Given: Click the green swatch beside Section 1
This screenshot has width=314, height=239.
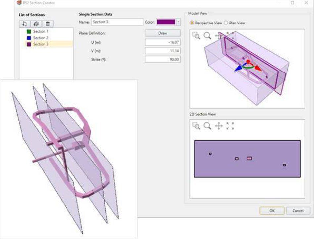Looking at the screenshot, I should click(29, 31).
